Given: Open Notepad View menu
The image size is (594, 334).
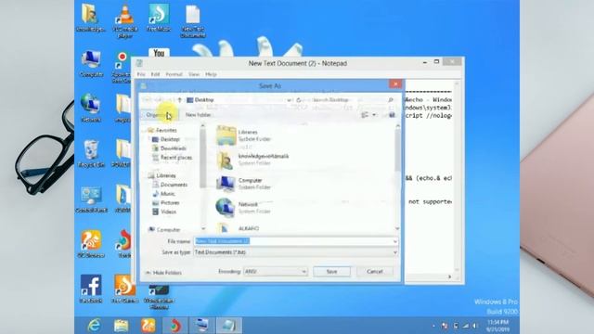Looking at the screenshot, I should point(194,74).
